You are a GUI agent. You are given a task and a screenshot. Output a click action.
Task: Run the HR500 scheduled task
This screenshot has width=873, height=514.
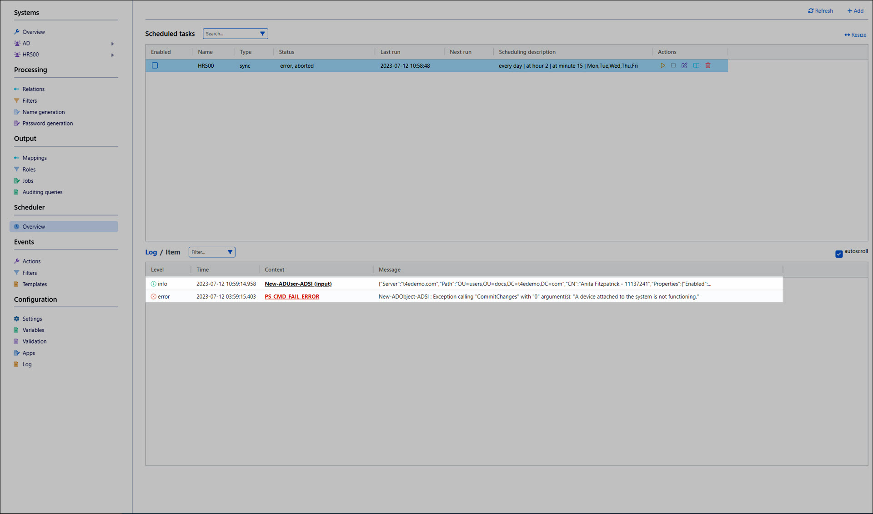point(662,65)
